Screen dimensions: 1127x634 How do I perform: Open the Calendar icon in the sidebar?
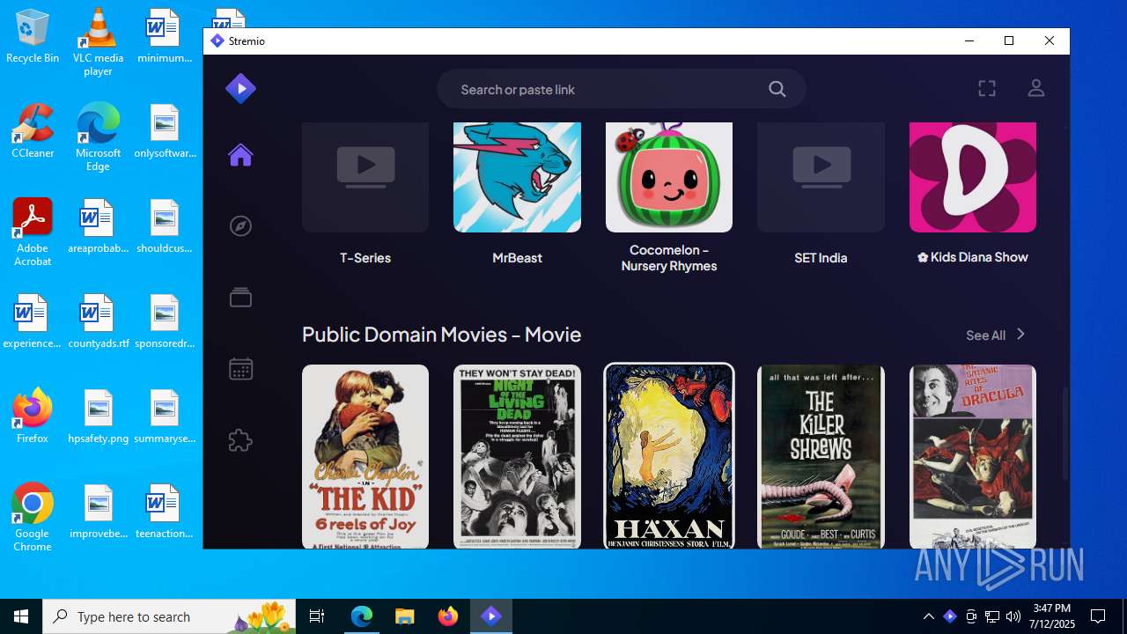pyautogui.click(x=240, y=369)
